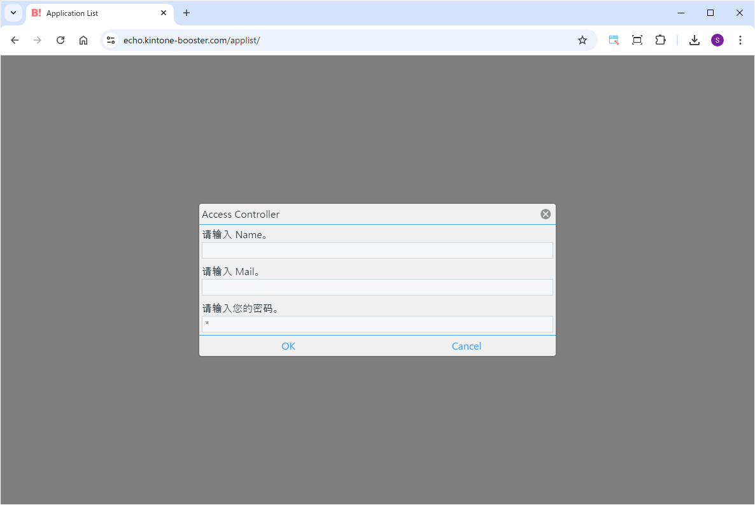Expand the tab search dropdown
Screen dimensions: 755x505
13,13
